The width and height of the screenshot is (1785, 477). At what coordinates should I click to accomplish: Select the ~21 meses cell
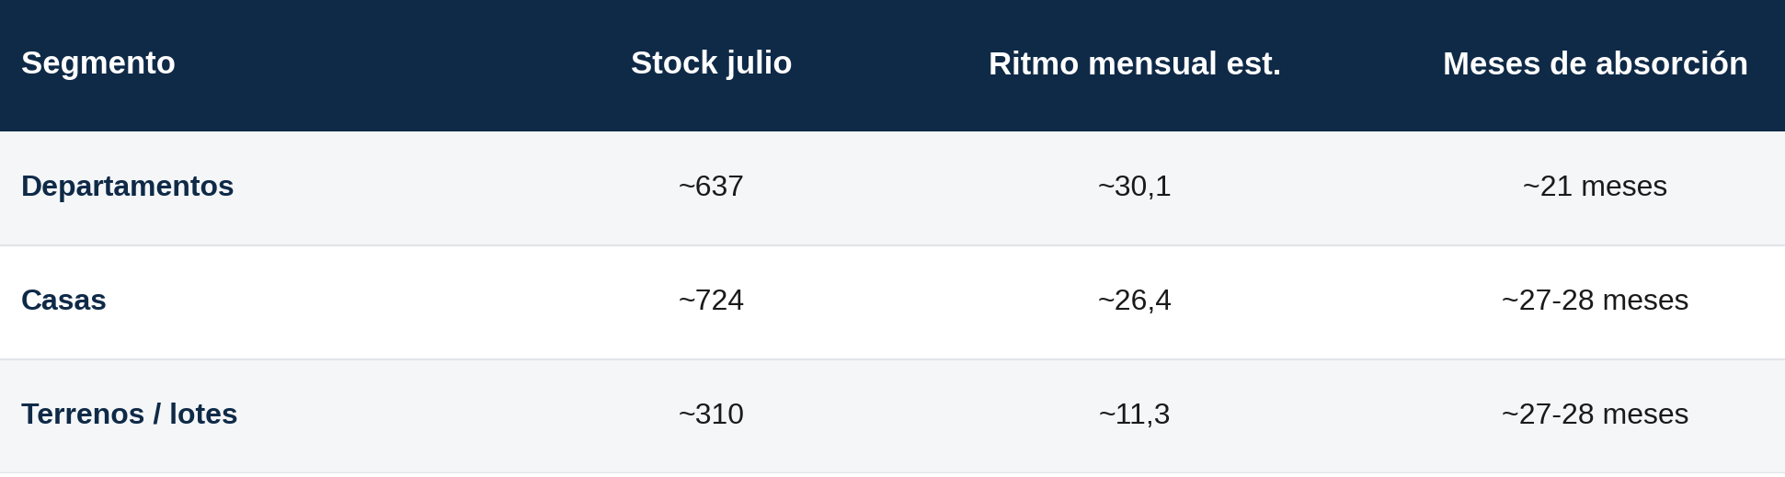1595,186
